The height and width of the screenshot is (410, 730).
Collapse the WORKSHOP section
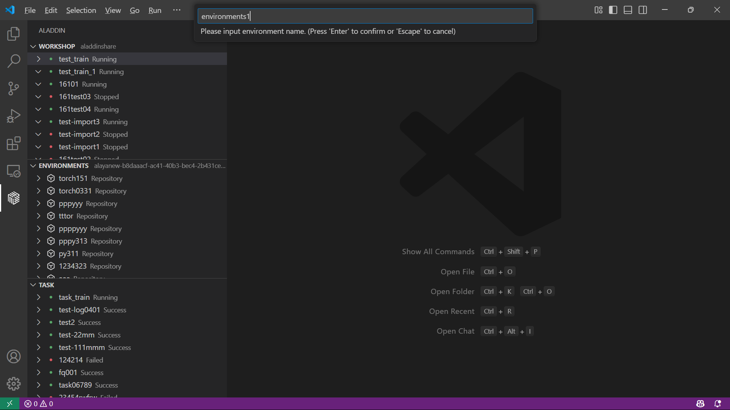[x=33, y=46]
